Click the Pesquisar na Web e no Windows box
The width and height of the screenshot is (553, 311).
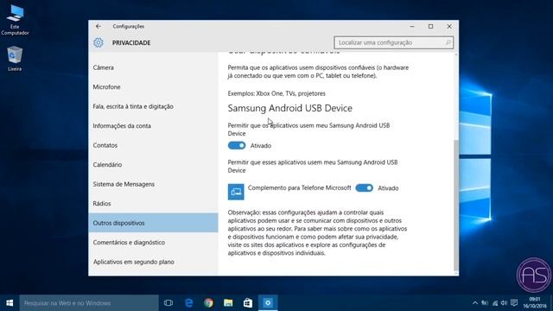tap(89, 303)
